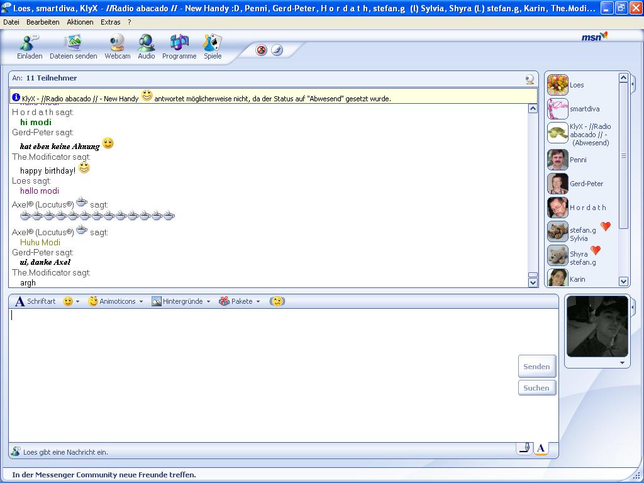Open the Aktionen menu
644x483 pixels.
tap(80, 22)
